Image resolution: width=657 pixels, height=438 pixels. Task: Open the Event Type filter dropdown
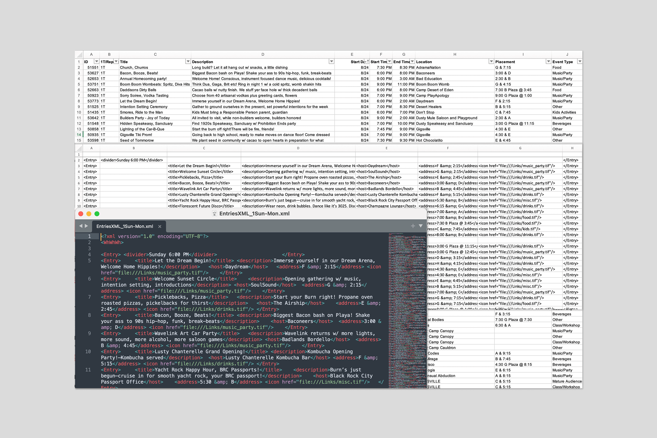pyautogui.click(x=580, y=61)
